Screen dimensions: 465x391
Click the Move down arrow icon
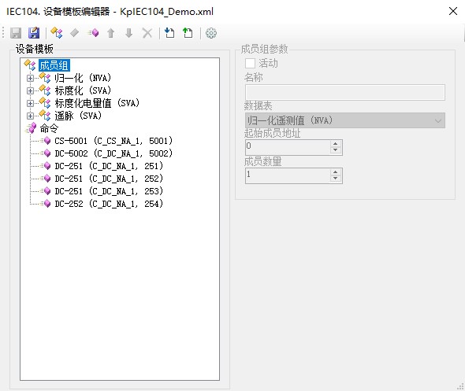pyautogui.click(x=128, y=33)
